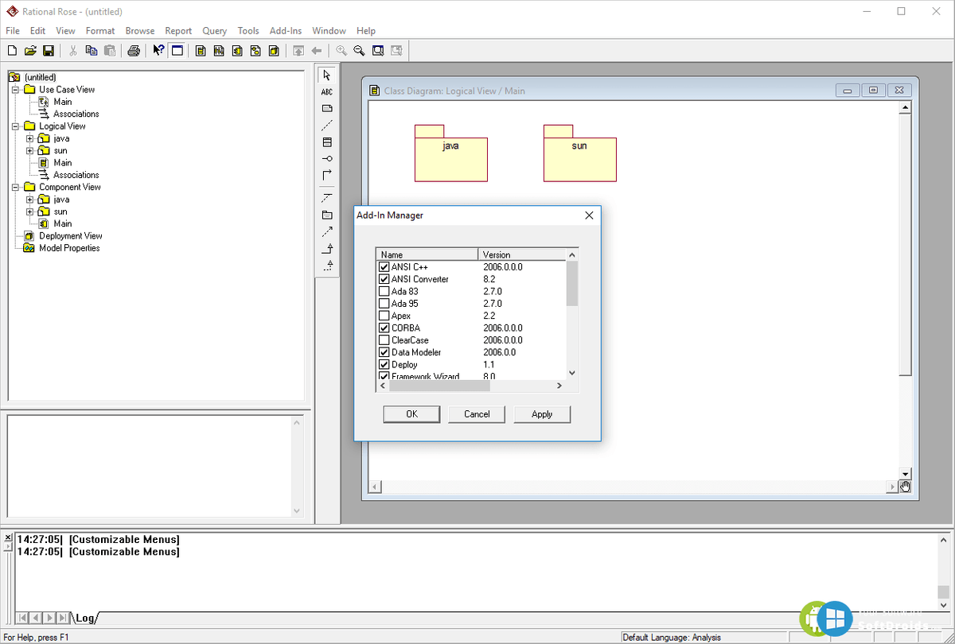The image size is (955, 644).
Task: Click the Save toolbar icon
Action: 49,50
